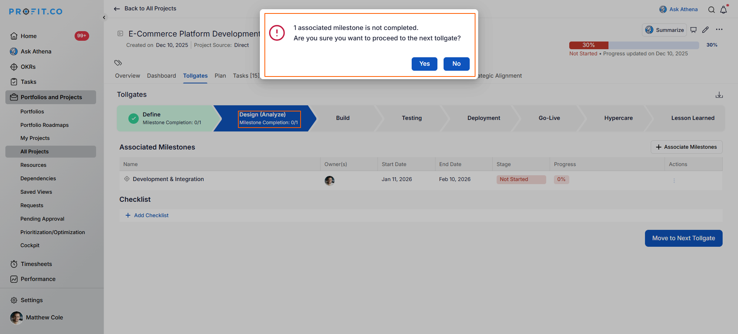Select the Testing tollgate stage
738x334 pixels.
click(412, 118)
